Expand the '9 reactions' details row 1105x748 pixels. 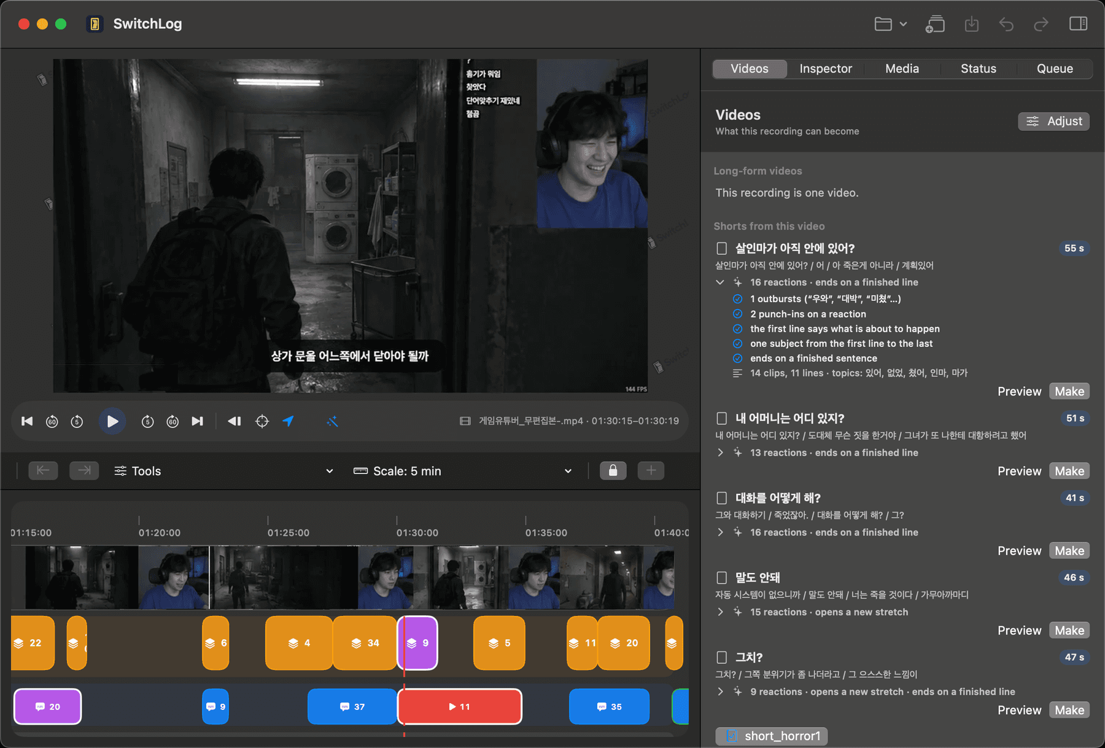coord(720,692)
